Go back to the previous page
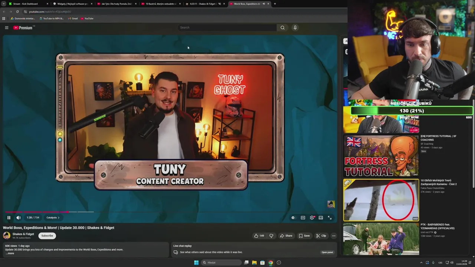Viewport: 475px width, 267px height. 4,11
